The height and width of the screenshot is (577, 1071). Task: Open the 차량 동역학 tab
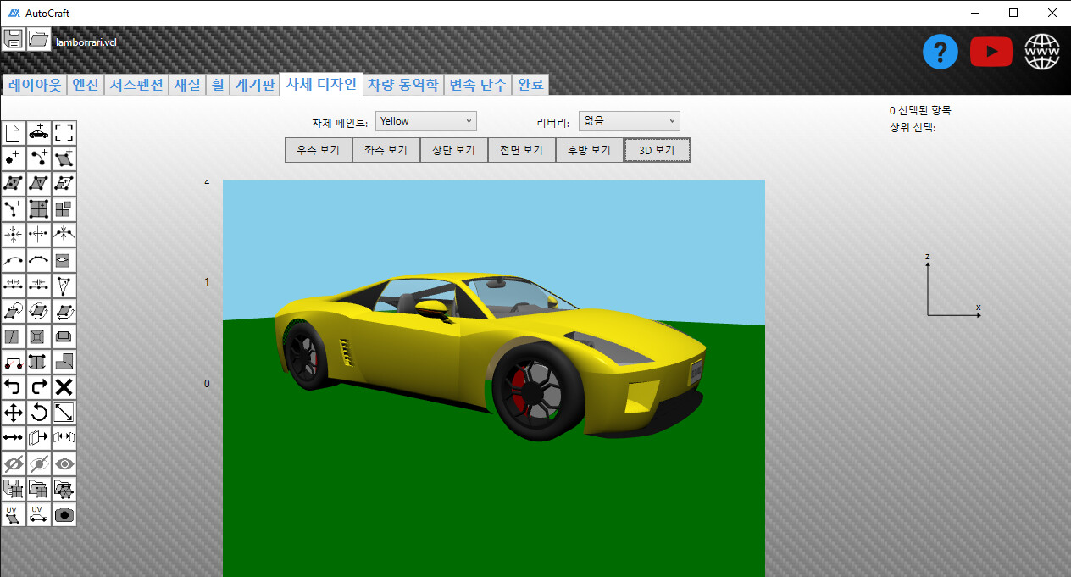403,85
